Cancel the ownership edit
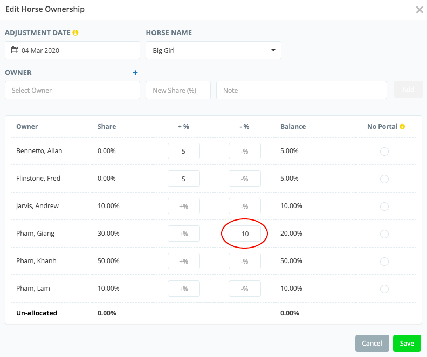This screenshot has height=357, width=427. tap(372, 343)
